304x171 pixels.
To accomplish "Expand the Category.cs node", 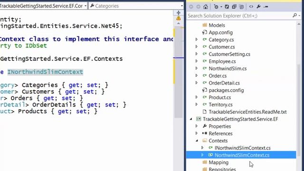I will (x=196, y=39).
